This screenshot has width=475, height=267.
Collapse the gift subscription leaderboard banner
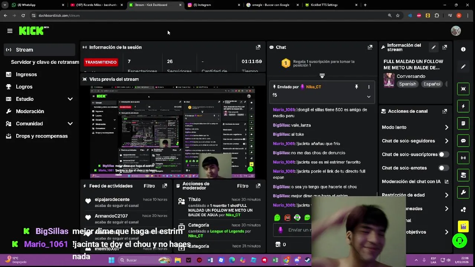tap(322, 76)
